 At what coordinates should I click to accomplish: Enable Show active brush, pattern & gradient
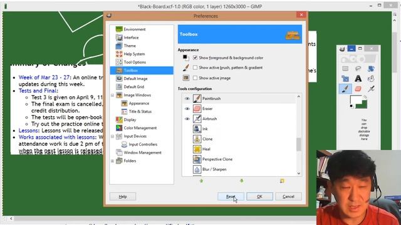click(x=195, y=67)
